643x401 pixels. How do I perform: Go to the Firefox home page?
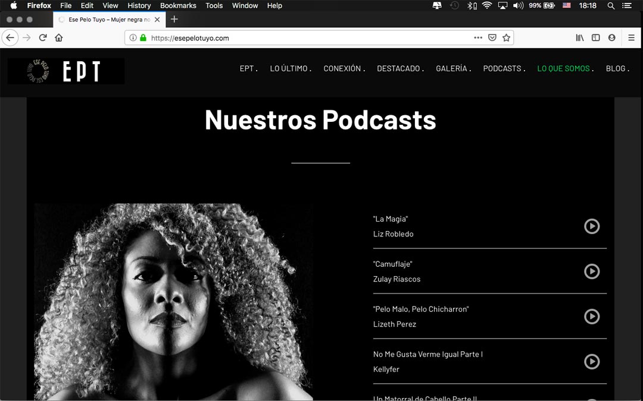tap(58, 38)
